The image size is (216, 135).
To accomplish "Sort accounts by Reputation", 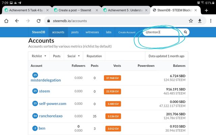I will point(94,56).
